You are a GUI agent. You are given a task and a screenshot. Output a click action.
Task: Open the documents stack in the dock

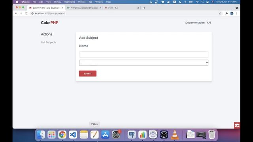pyautogui.click(x=191, y=135)
